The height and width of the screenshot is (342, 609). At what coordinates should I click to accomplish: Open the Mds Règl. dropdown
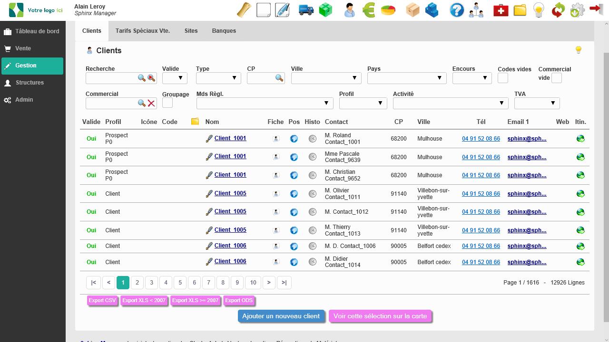pos(265,103)
